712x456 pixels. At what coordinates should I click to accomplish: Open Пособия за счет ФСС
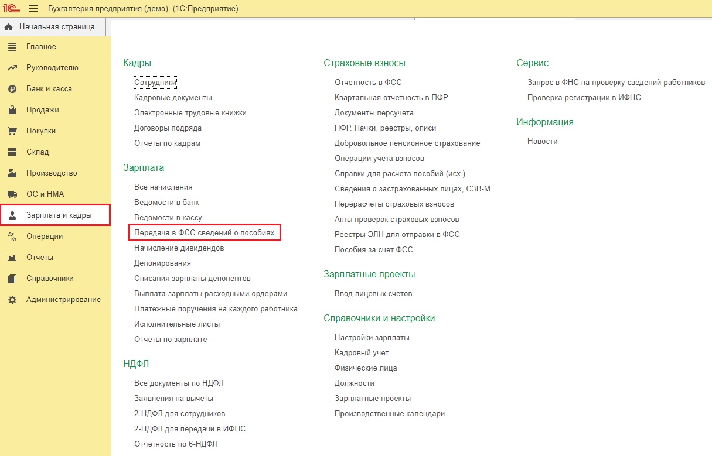(x=373, y=250)
